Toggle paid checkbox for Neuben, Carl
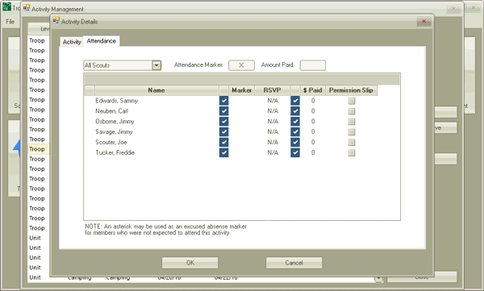This screenshot has width=484, height=291. (x=295, y=110)
